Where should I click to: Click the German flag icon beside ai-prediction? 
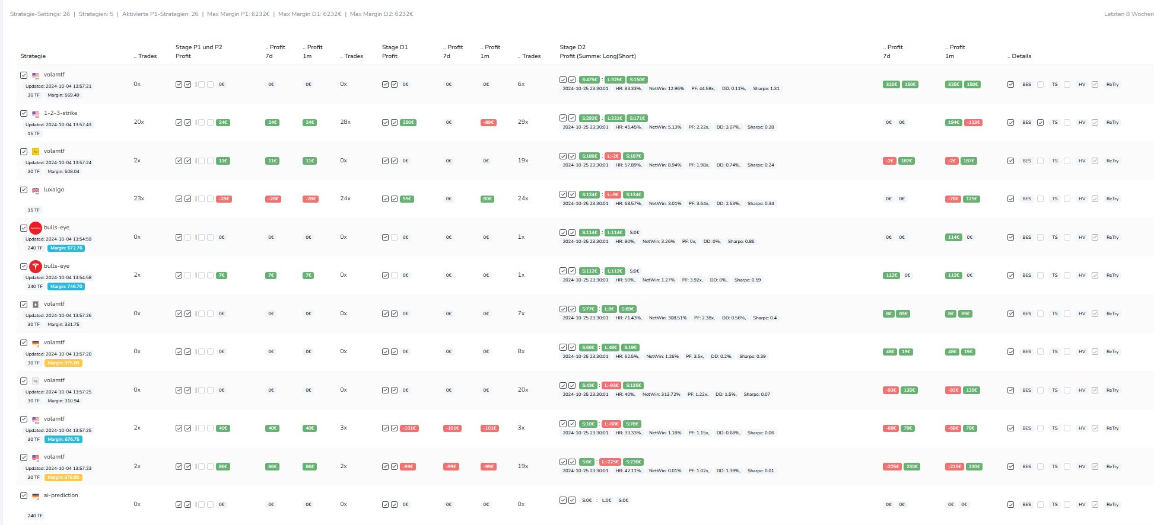(x=36, y=496)
